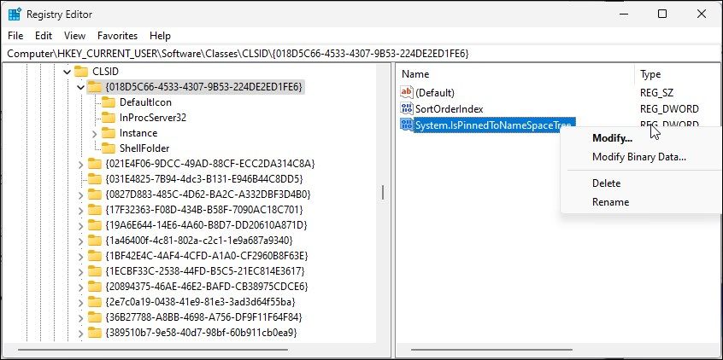Click folder icon of {021E4F06-9DCC-49AD-88CF-ECC2DA314C8A}
The height and width of the screenshot is (360, 723).
click(95, 164)
